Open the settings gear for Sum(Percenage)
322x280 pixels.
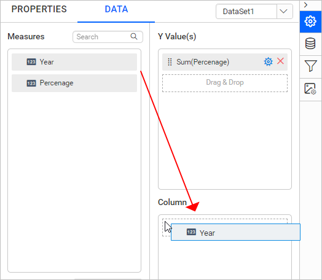pyautogui.click(x=268, y=61)
